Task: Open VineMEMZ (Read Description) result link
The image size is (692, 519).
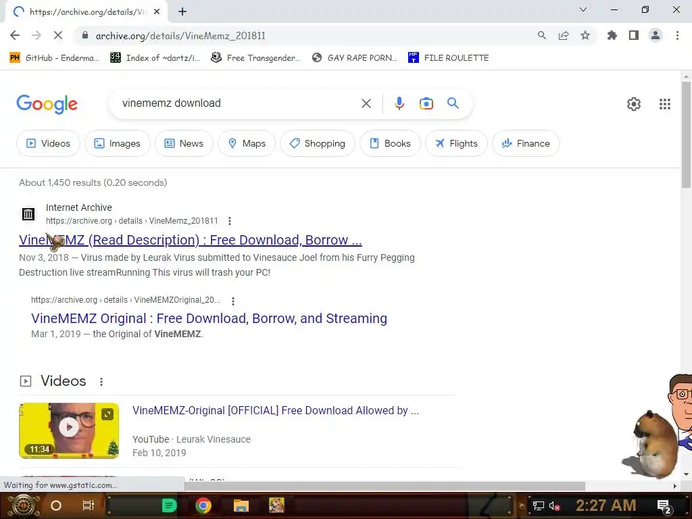Action: click(190, 240)
